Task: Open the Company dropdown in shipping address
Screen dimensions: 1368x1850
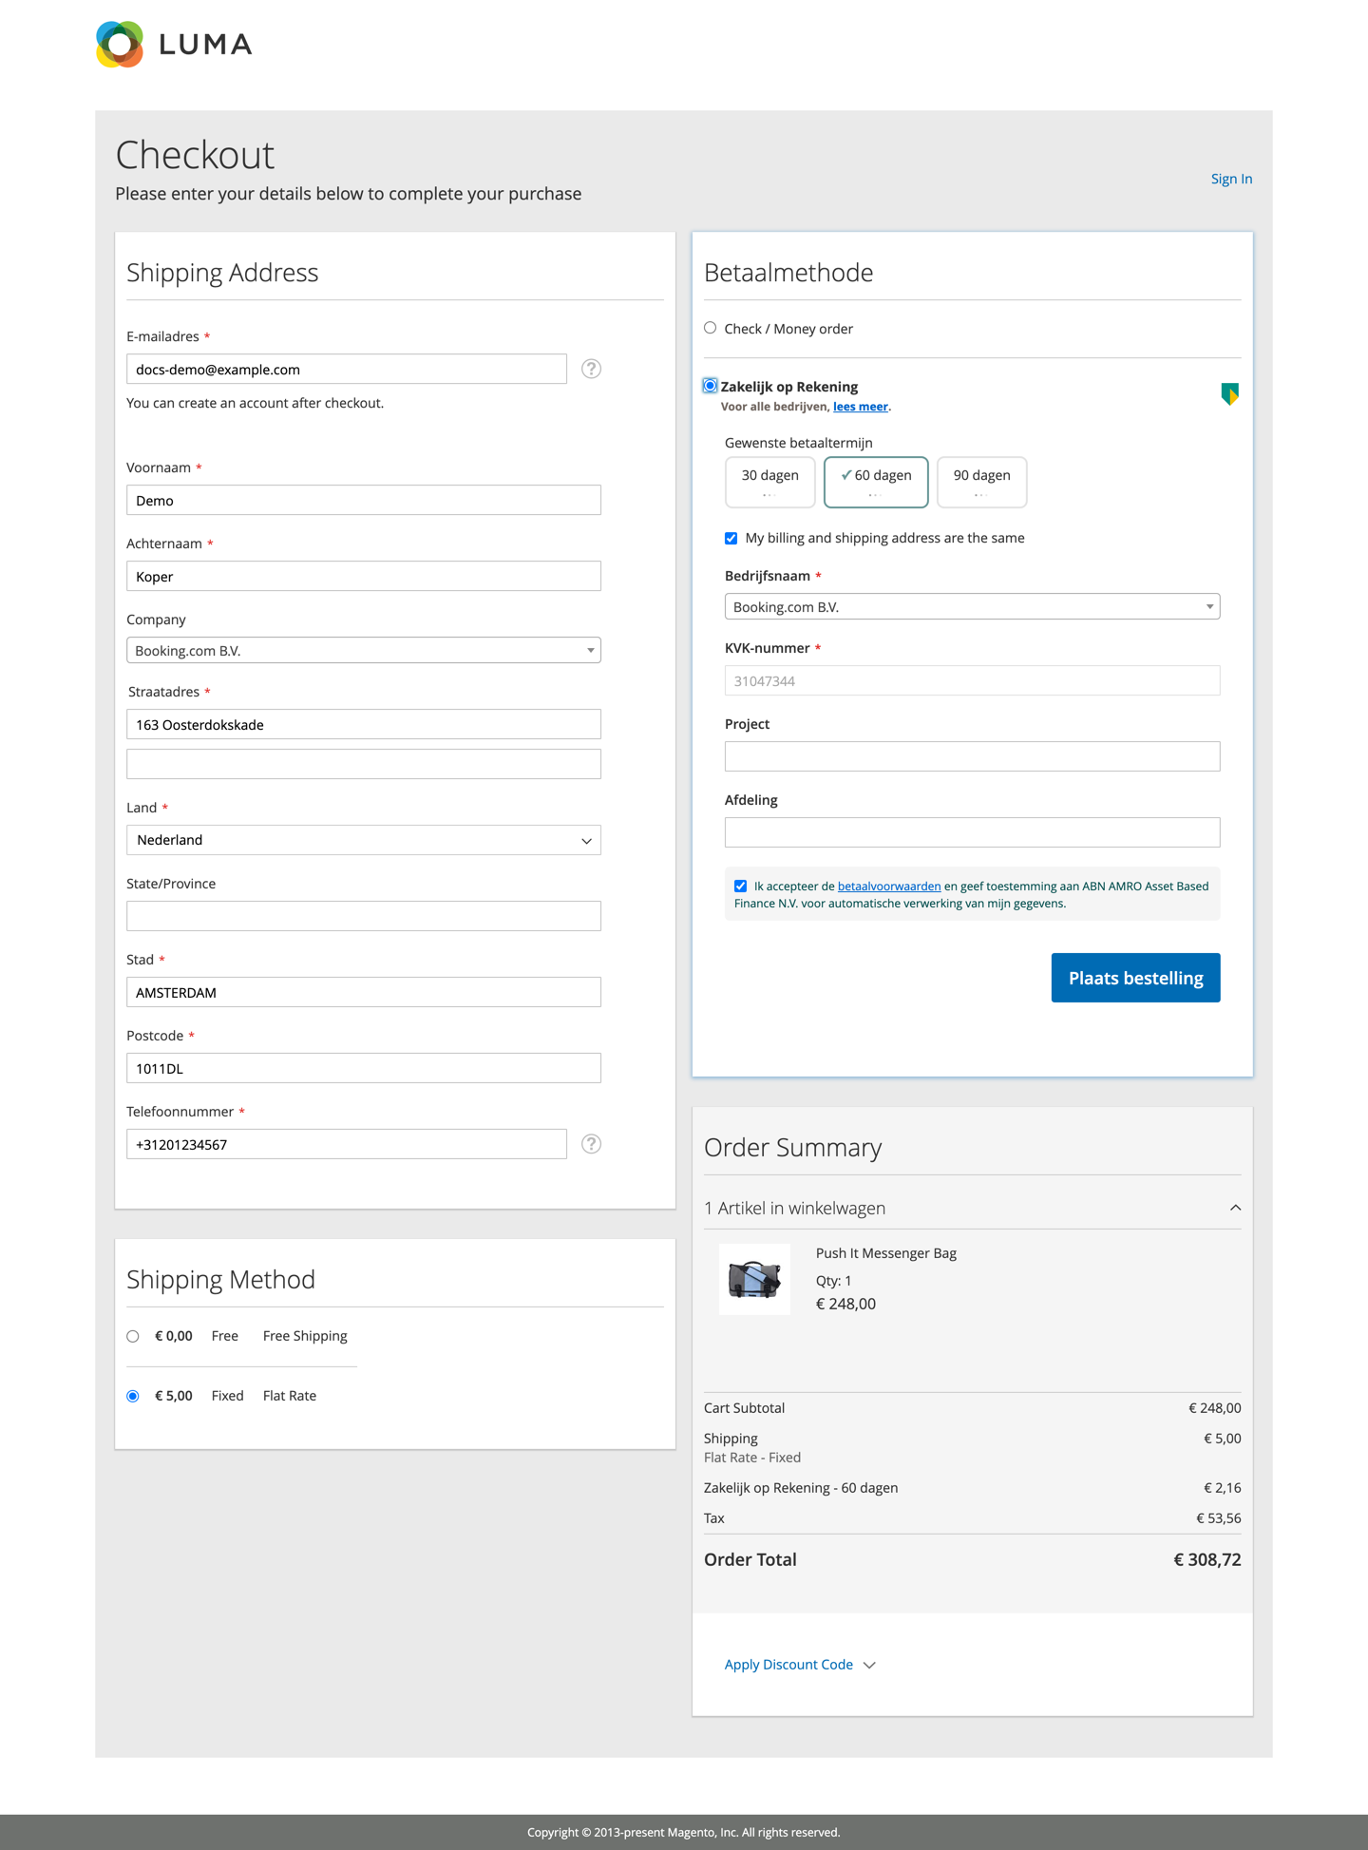Action: coord(364,650)
